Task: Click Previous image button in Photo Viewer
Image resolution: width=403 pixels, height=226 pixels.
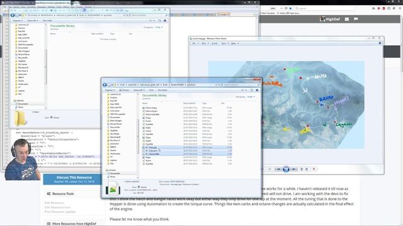Action: tap(278, 169)
